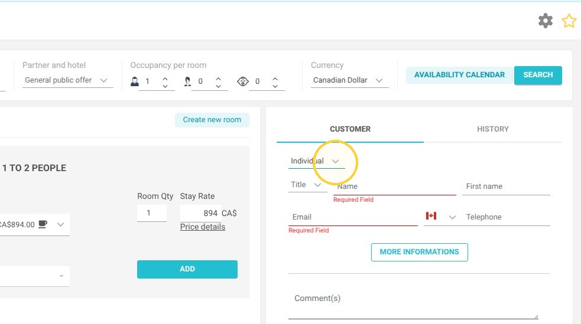This screenshot has height=324, width=581.
Task: Click the Email field
Action: [353, 217]
